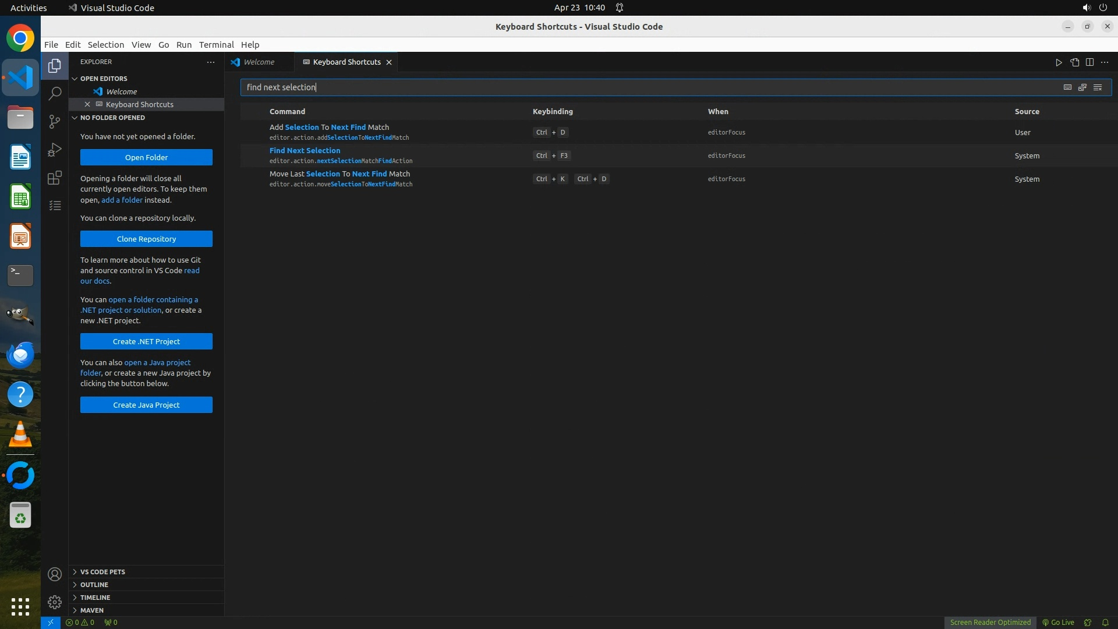The height and width of the screenshot is (629, 1118).
Task: Open the Accounts icon in activity bar
Action: click(55, 574)
